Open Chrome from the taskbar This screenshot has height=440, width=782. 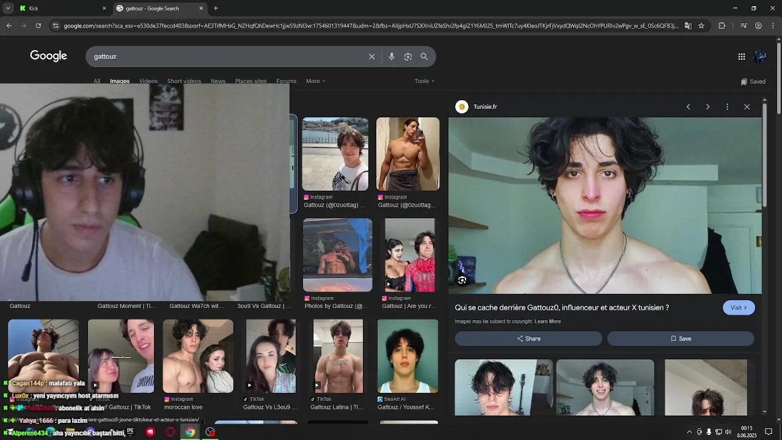(190, 432)
